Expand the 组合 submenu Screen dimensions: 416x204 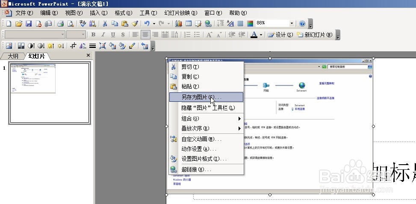point(206,118)
